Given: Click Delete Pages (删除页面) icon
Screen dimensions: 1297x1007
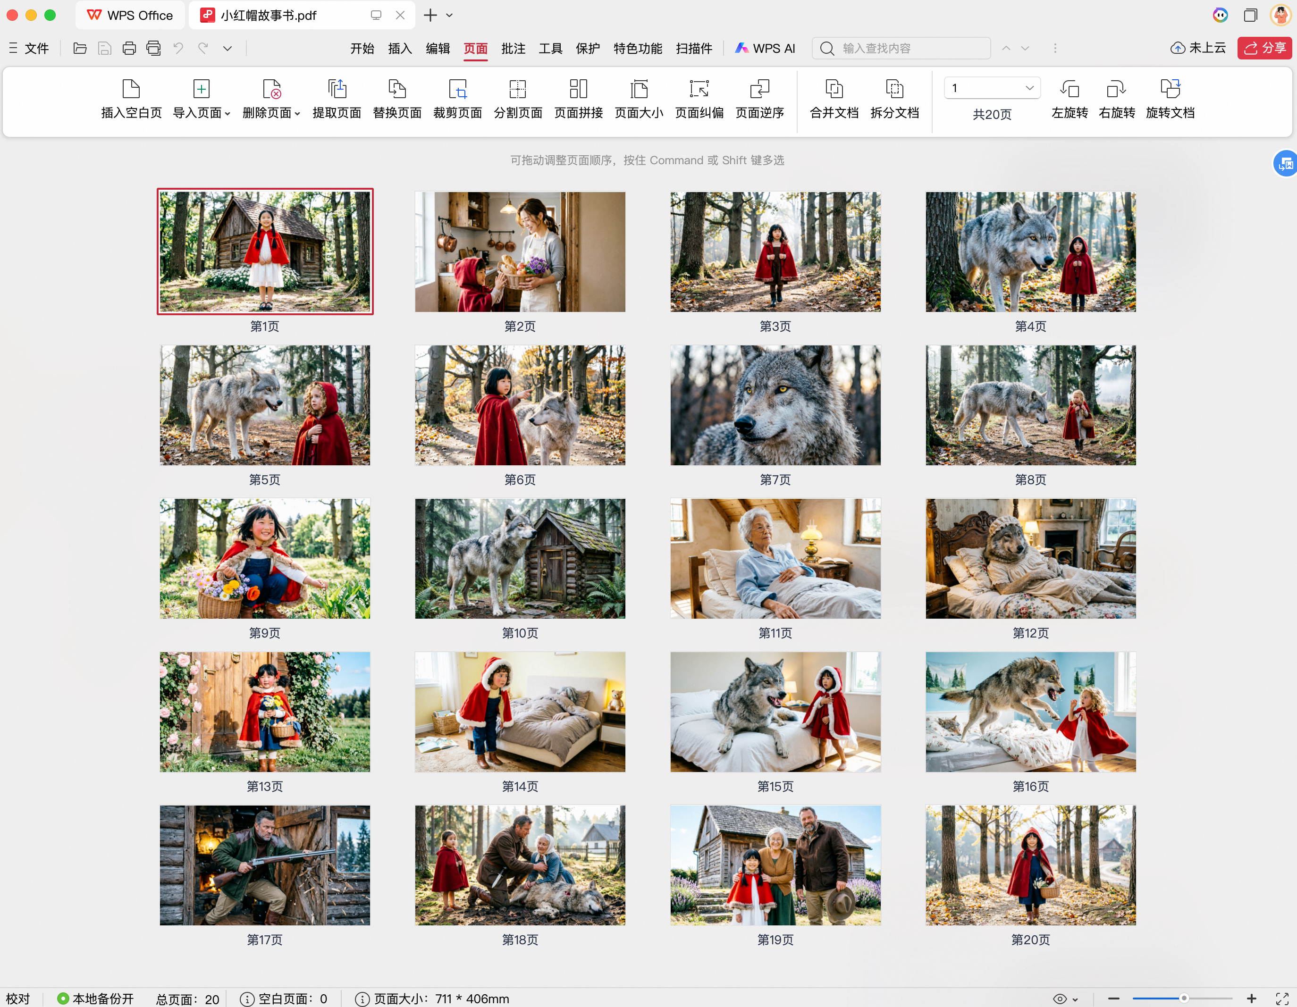Looking at the screenshot, I should (271, 89).
